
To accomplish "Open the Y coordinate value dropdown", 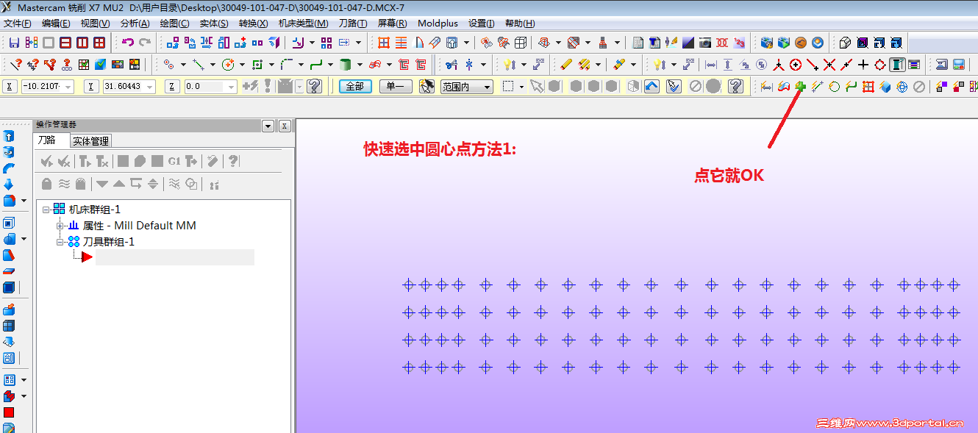I will [150, 87].
